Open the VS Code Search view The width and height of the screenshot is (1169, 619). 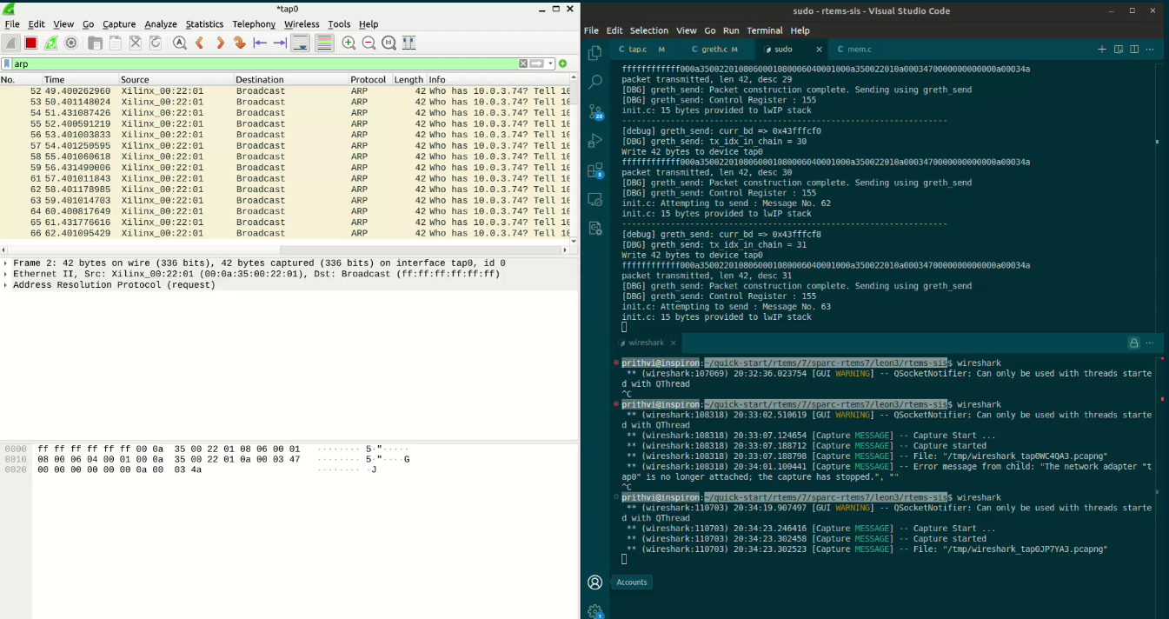(x=595, y=82)
